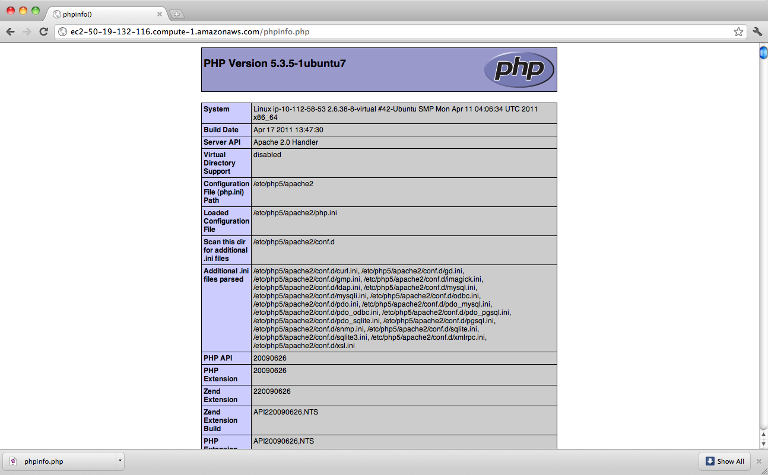Open the Chrome wrench menu
768x475 pixels.
(x=757, y=32)
